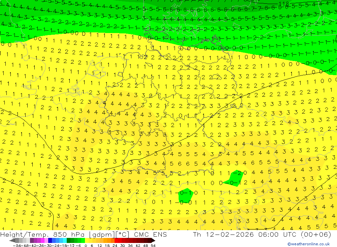This screenshot has height=247, width=337.
Task: Click the '36' label under the warm color scale
Action: [x=130, y=246]
